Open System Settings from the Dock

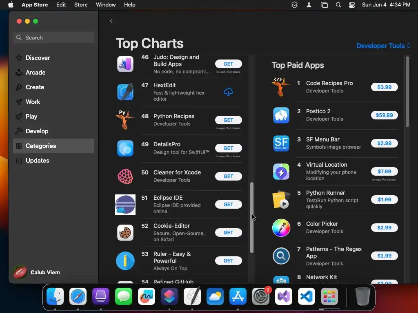261,296
